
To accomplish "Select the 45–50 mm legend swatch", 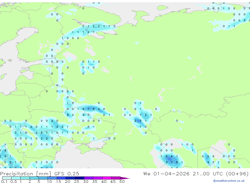I will click(116, 178).
